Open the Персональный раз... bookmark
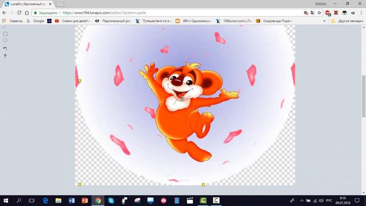Viewport: 366px width, 206px height. click(113, 21)
